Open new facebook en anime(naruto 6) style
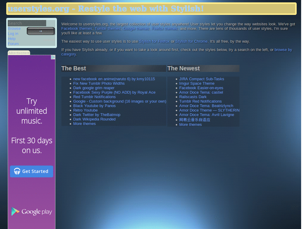 coord(114,79)
